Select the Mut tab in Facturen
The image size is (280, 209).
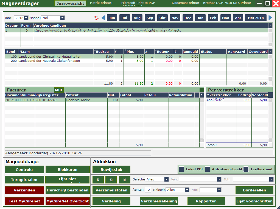pos(59,90)
